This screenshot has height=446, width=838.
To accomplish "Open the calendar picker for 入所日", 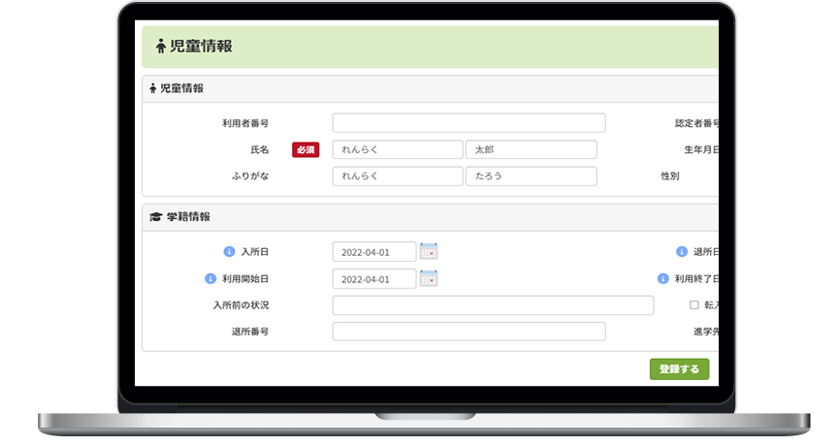I will click(x=429, y=252).
